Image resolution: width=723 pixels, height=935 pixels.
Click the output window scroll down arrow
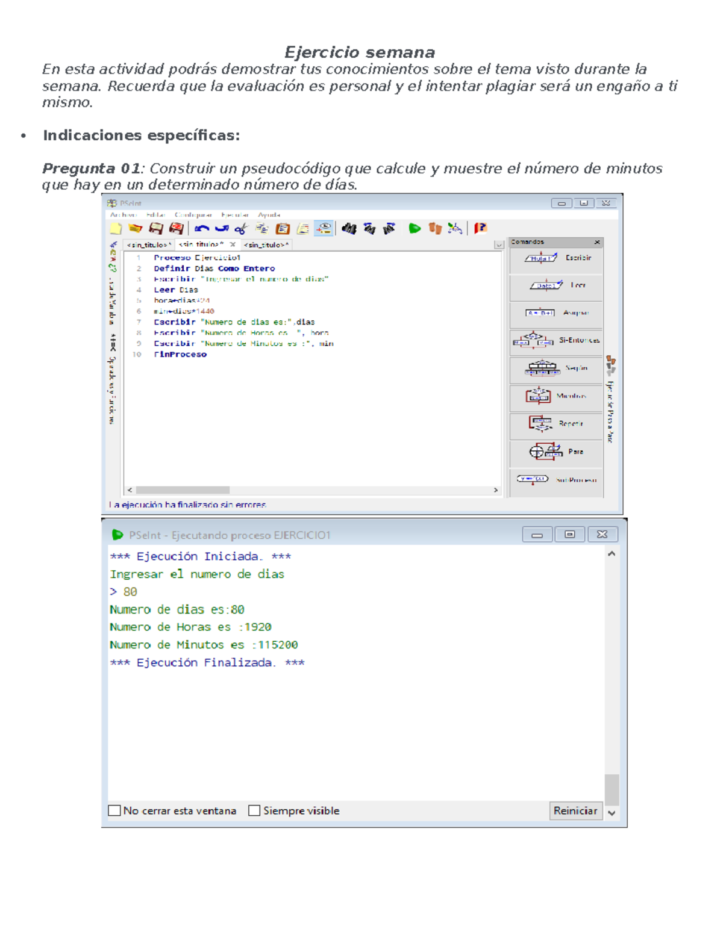tap(612, 813)
